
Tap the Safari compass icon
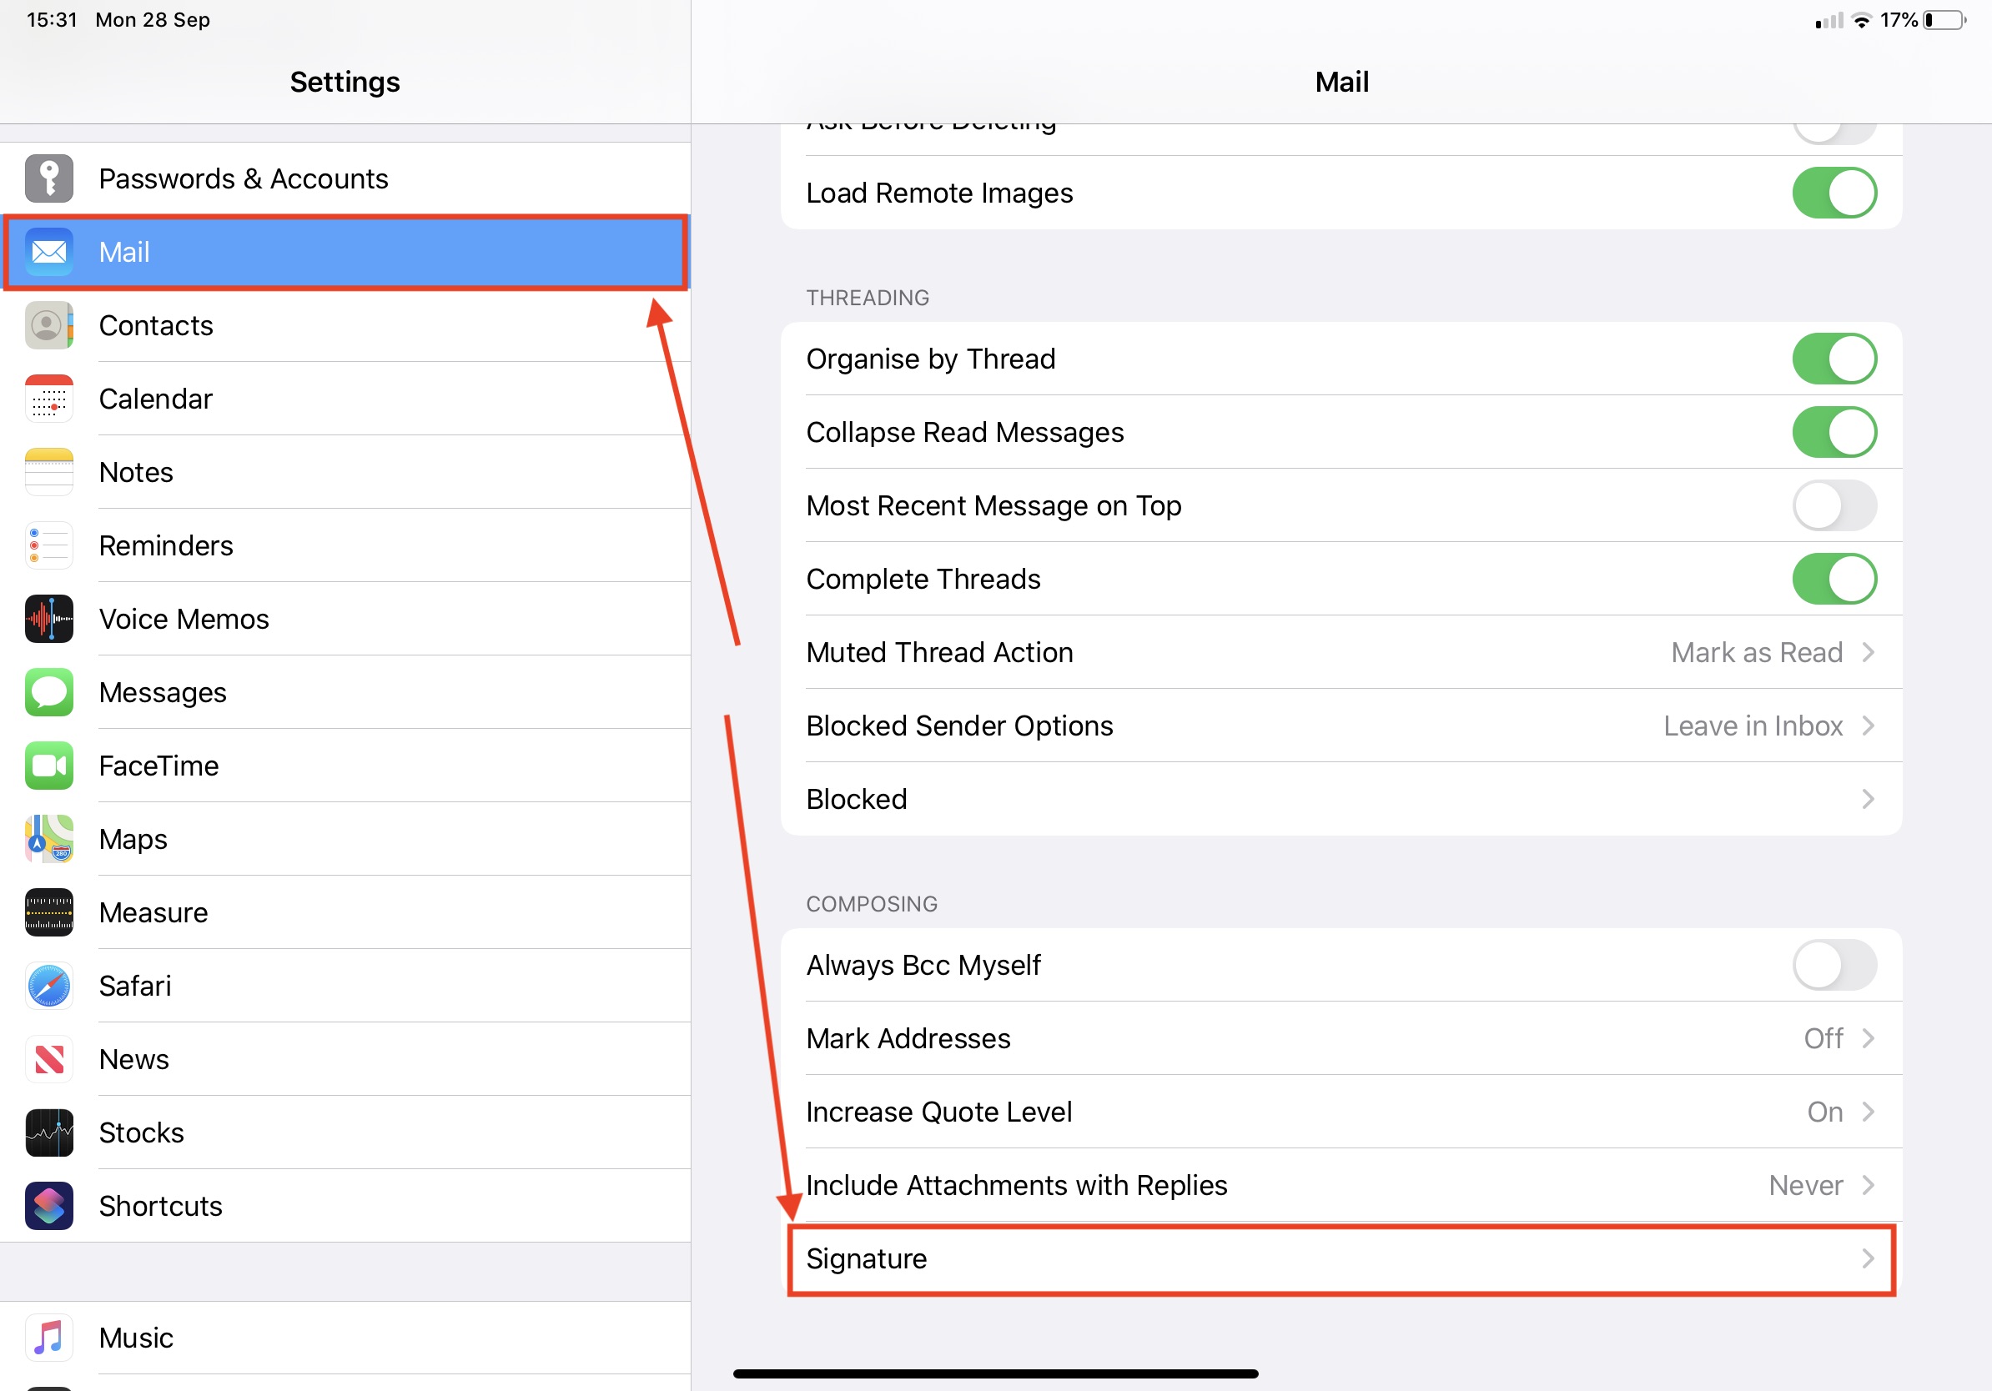click(x=48, y=986)
